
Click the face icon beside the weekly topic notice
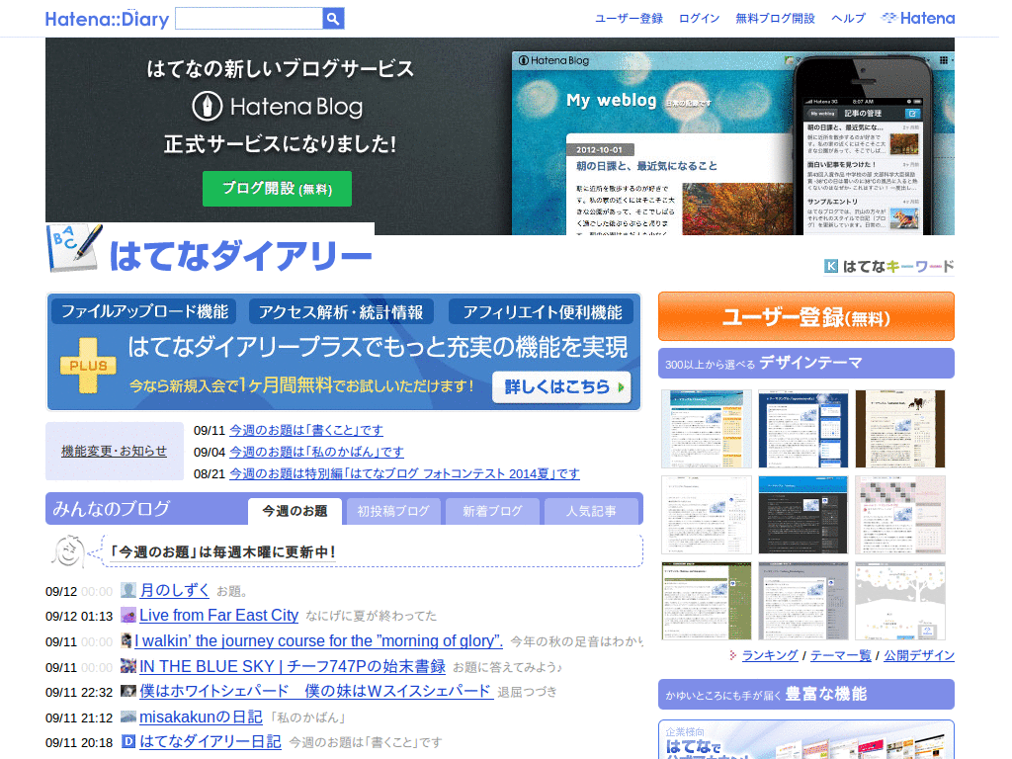click(66, 553)
